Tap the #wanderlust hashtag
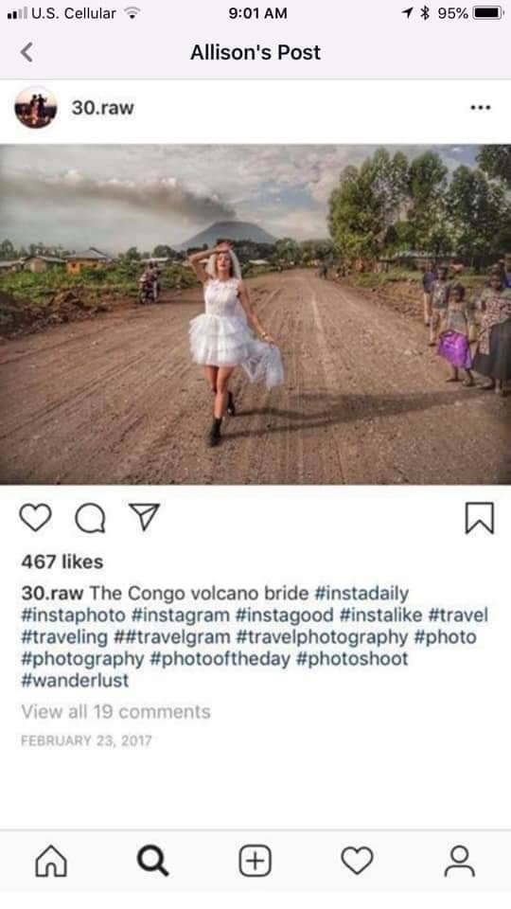This screenshot has height=909, width=511. point(75,680)
